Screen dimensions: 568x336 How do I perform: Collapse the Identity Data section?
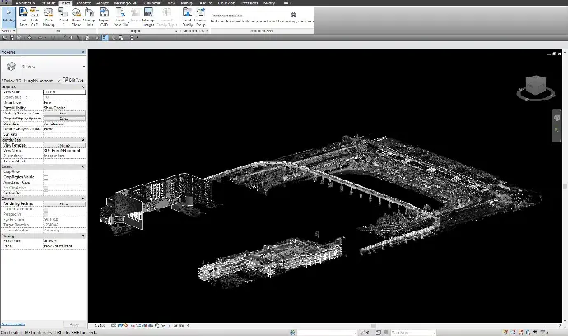83,140
